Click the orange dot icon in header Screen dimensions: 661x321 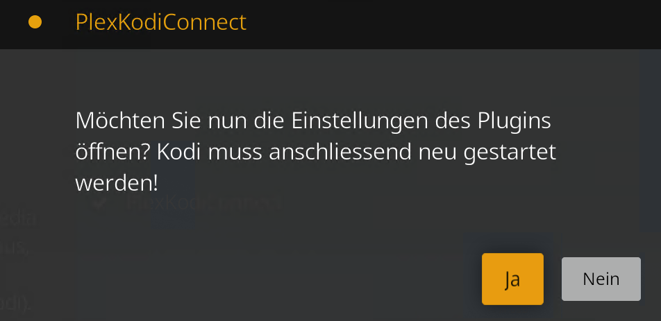pyautogui.click(x=35, y=22)
